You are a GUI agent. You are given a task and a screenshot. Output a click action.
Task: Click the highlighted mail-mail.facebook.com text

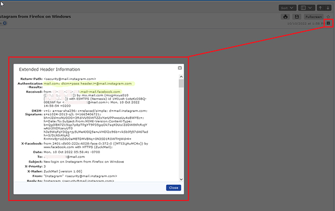click(x=100, y=92)
